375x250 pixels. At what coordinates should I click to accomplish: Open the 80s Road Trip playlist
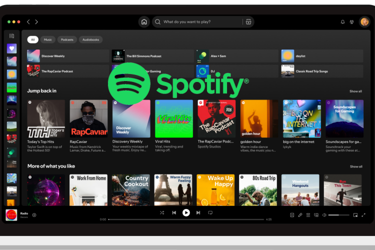tap(258, 190)
